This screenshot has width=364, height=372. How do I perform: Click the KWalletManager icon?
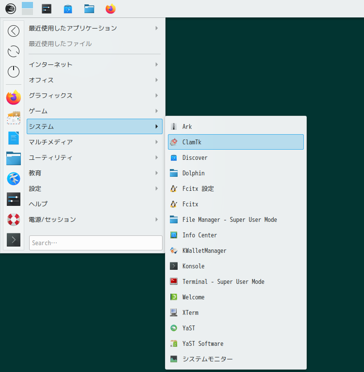pos(174,250)
